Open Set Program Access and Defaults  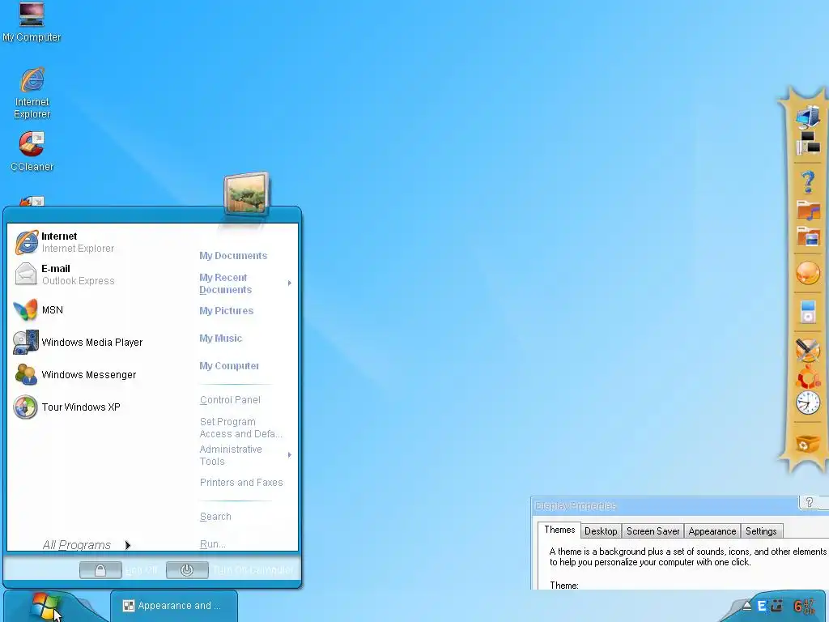pos(241,428)
